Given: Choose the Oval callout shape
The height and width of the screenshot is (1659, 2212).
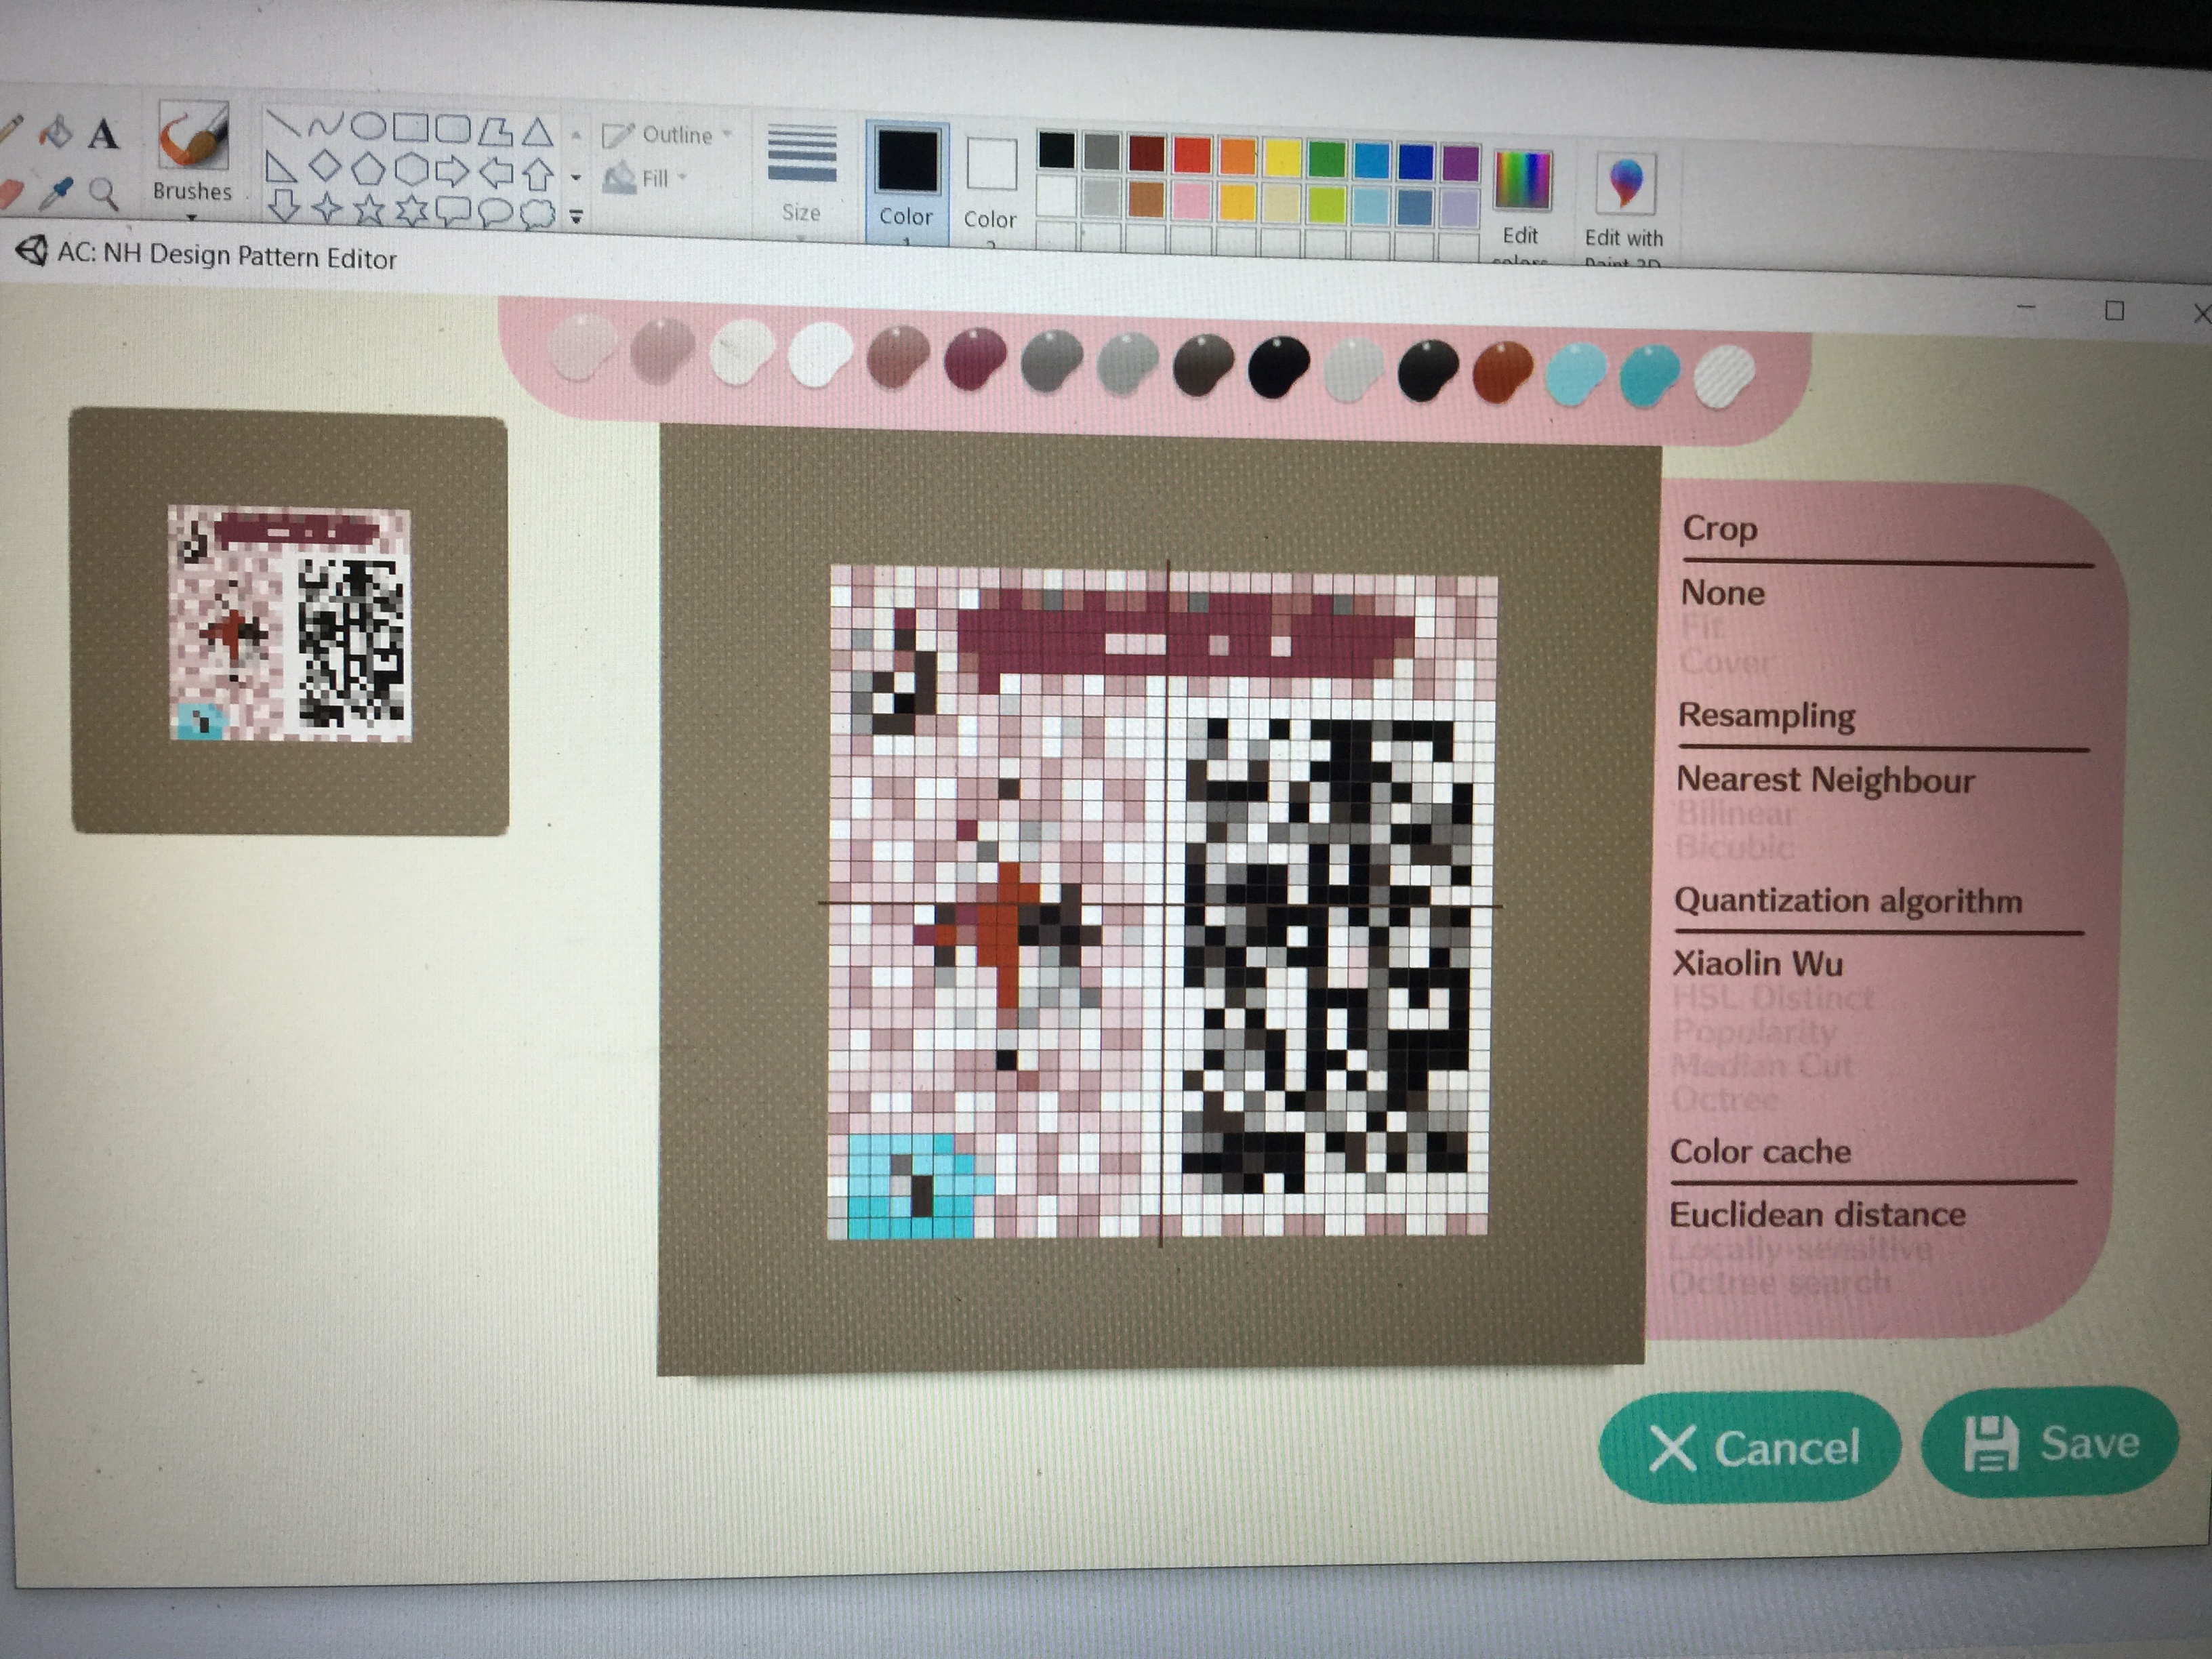Looking at the screenshot, I should (x=496, y=212).
